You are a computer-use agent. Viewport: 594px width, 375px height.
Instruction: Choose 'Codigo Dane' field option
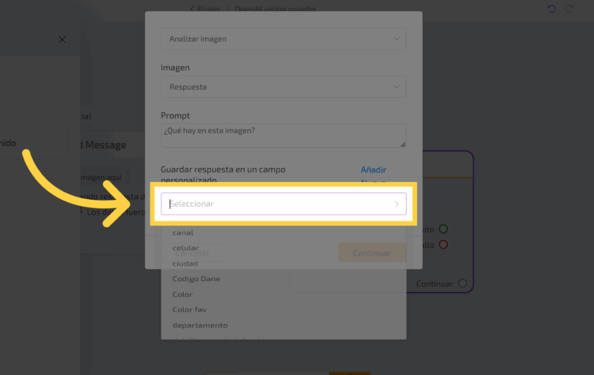click(196, 279)
